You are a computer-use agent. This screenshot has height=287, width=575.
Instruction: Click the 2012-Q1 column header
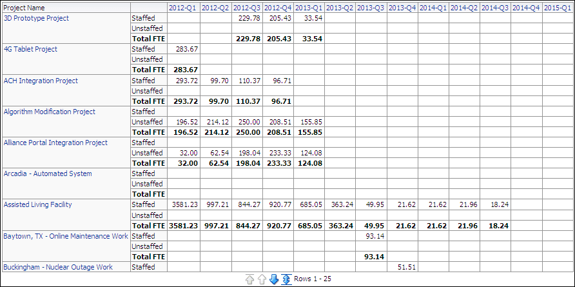click(x=183, y=7)
